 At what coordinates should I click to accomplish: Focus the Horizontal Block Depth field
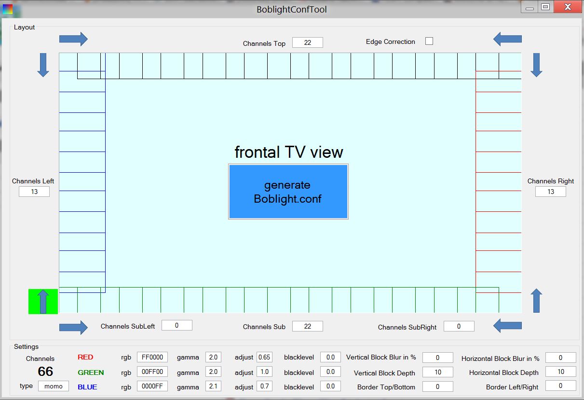pyautogui.click(x=561, y=372)
